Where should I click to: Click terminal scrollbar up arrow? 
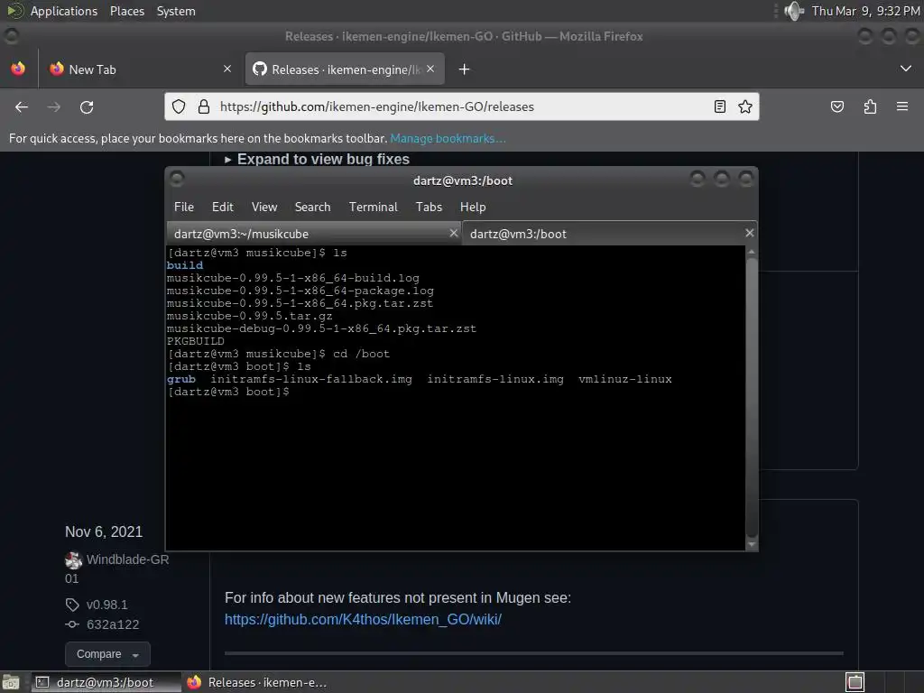point(752,252)
